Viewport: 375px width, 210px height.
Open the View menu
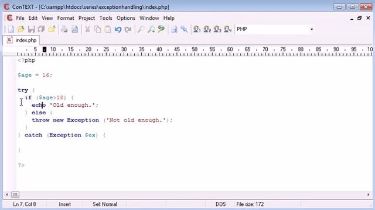pos(47,18)
